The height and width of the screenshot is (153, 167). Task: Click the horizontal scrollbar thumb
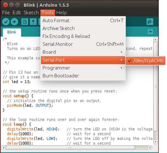[70, 148]
